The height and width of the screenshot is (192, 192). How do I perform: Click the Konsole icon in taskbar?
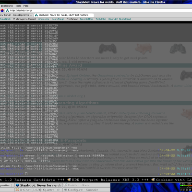pos(65,190)
